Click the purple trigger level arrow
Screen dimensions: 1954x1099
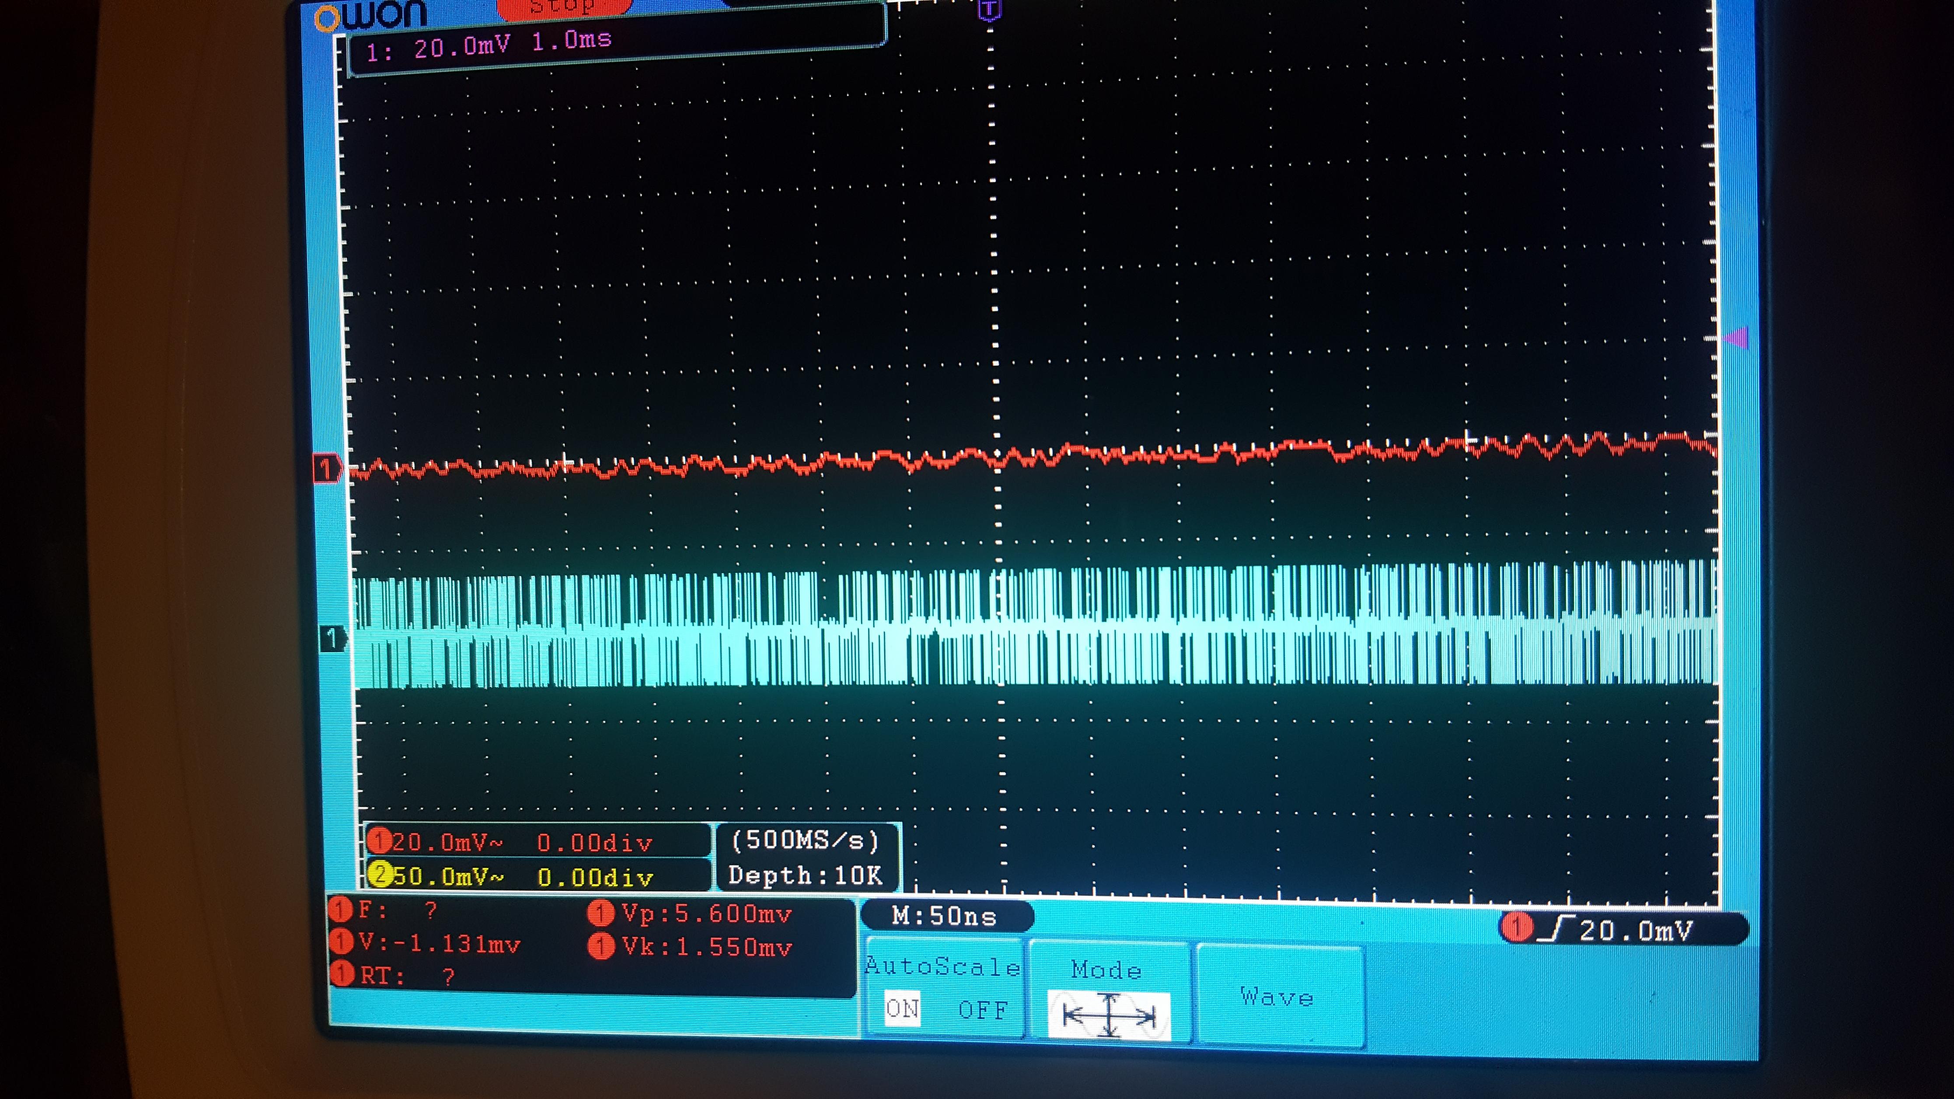[x=1735, y=338]
